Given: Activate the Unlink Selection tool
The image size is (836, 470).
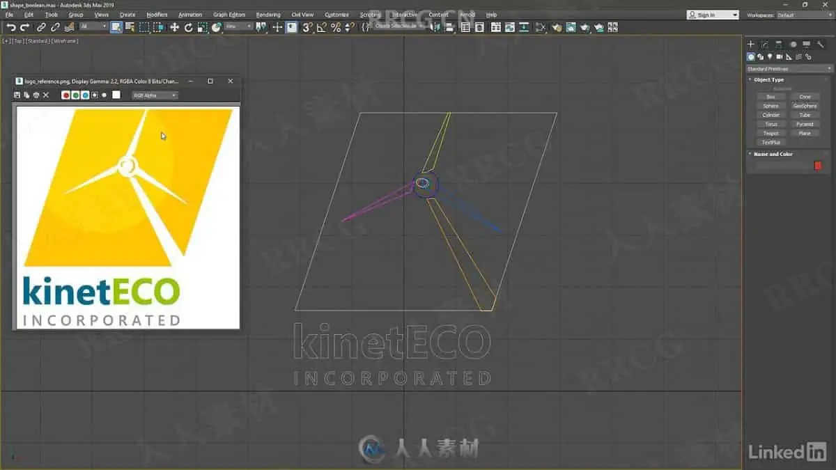Looking at the screenshot, I should tap(55, 27).
